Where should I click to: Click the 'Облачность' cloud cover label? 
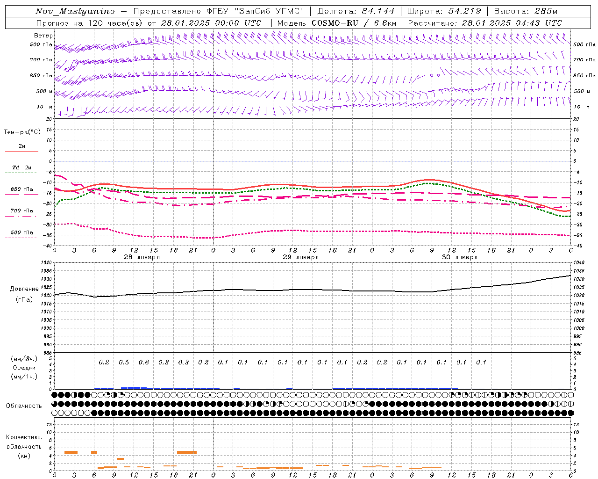(24, 406)
